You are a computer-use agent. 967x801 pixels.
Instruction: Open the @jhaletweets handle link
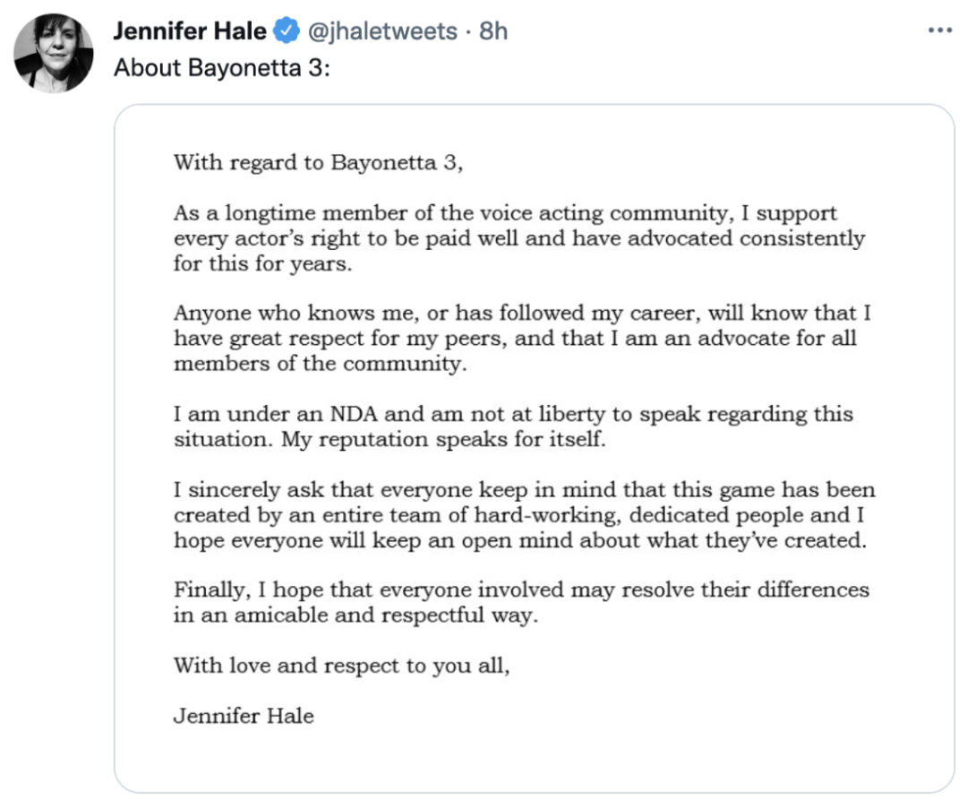click(x=385, y=31)
